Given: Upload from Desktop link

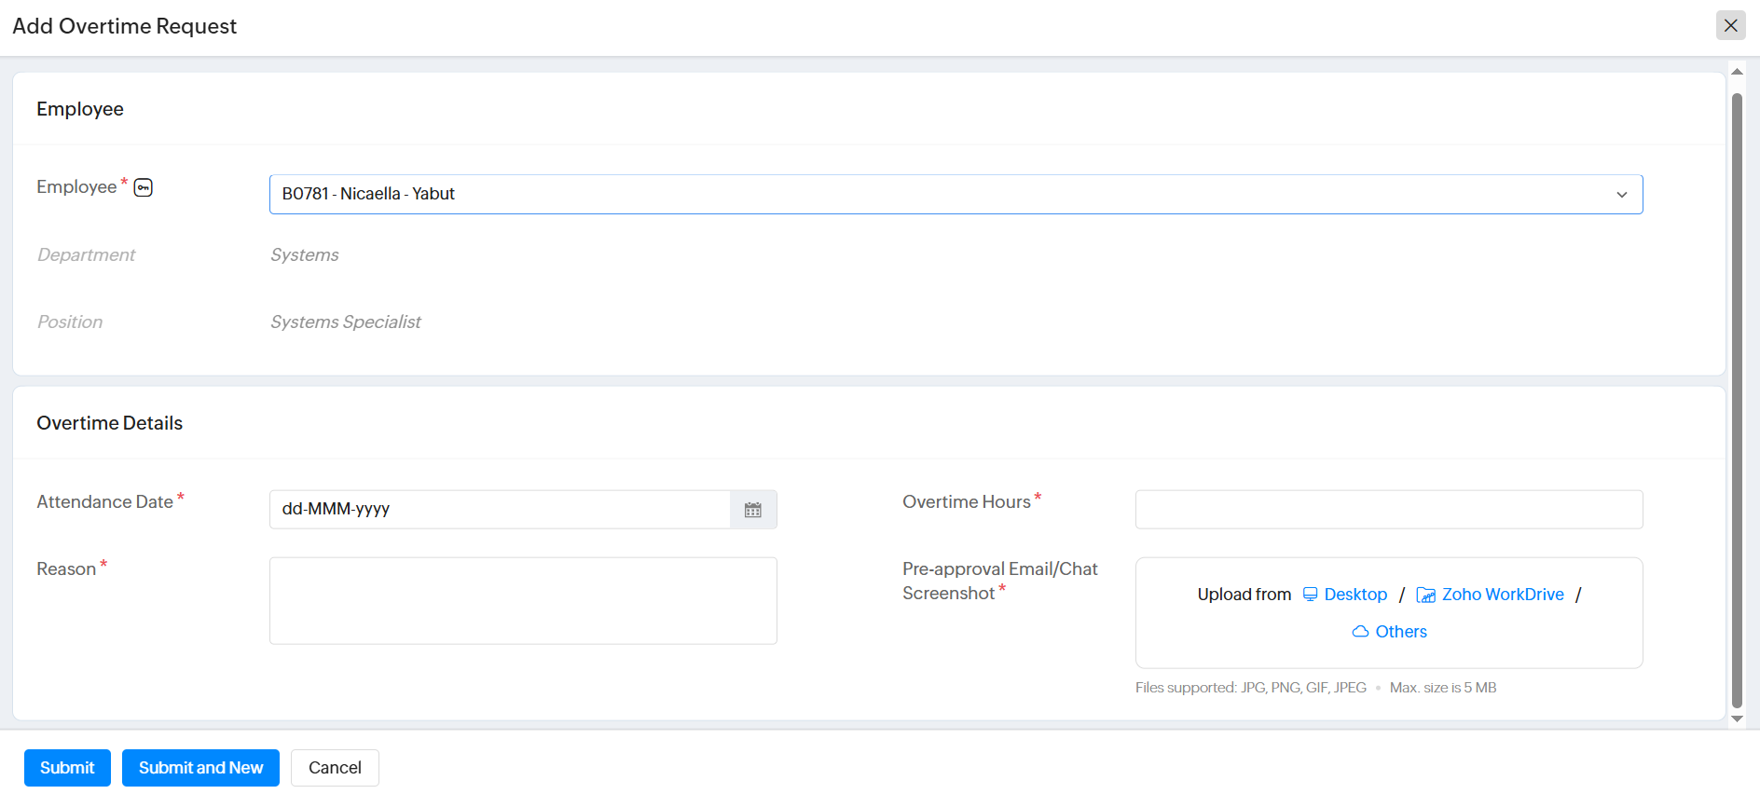Looking at the screenshot, I should point(1355,595).
